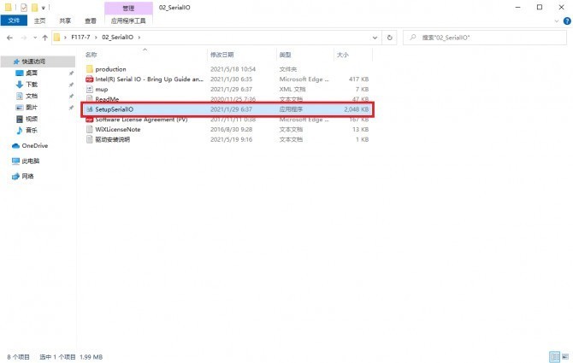Sort by the 类型 column header
Viewport: 573px width, 363px height.
(x=285, y=55)
